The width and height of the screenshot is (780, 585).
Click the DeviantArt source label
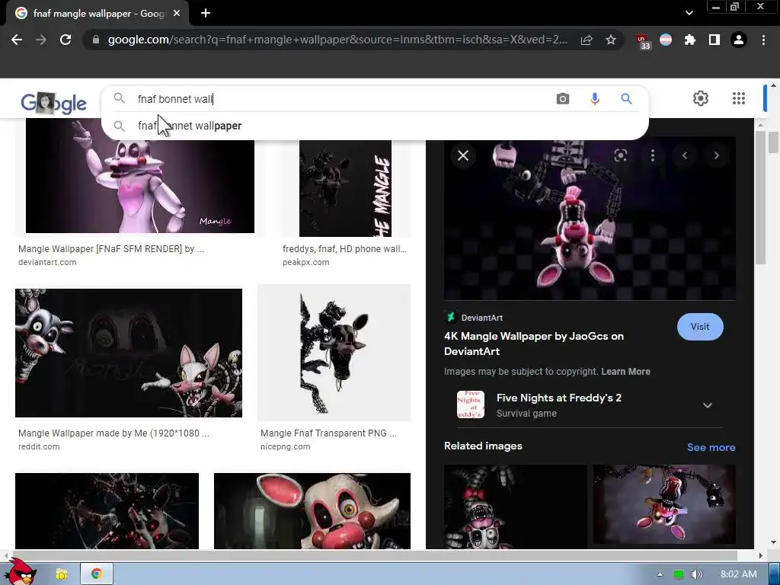click(481, 318)
